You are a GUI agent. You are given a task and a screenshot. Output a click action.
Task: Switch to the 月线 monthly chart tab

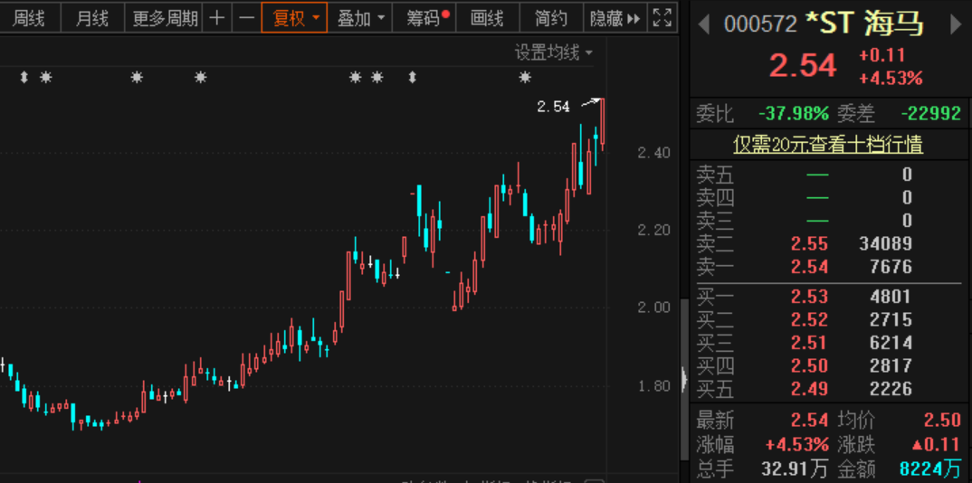coord(91,18)
